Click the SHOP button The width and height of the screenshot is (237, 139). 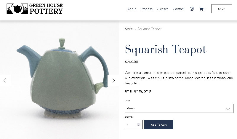(x=222, y=9)
